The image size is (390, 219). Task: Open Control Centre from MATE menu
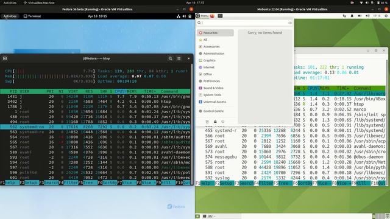pos(215,111)
